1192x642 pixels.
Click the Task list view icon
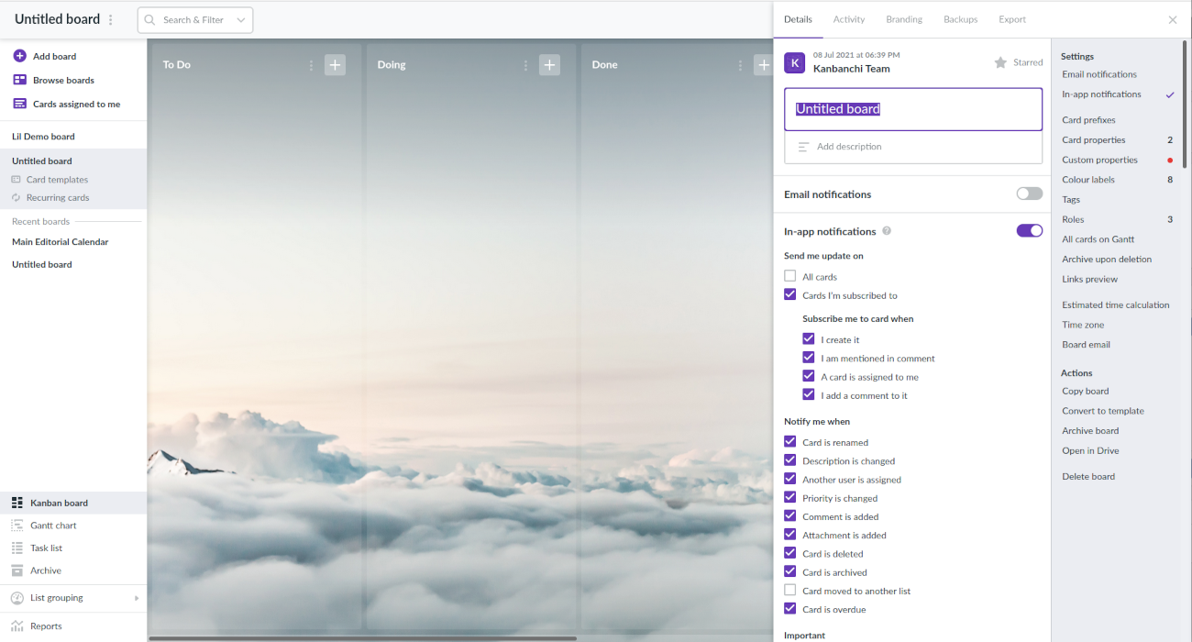click(17, 548)
